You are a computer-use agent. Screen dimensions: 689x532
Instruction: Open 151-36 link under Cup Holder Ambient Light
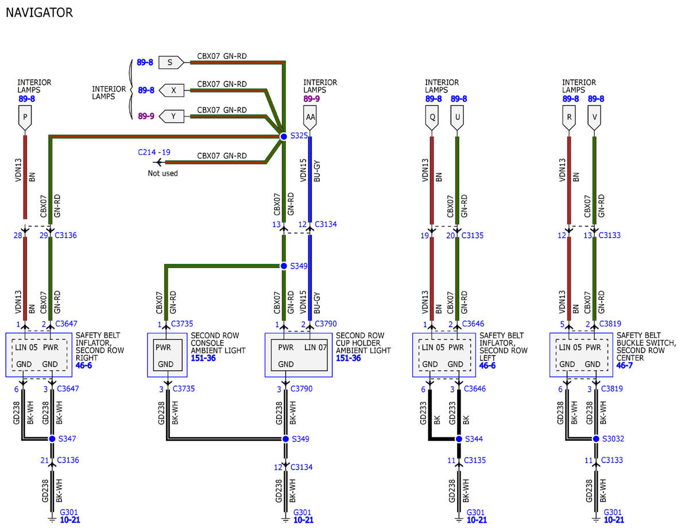pyautogui.click(x=349, y=358)
